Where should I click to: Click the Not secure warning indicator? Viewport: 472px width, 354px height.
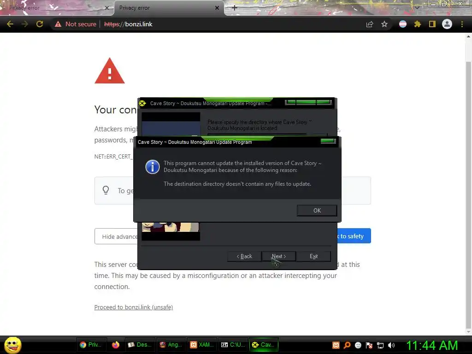[76, 24]
